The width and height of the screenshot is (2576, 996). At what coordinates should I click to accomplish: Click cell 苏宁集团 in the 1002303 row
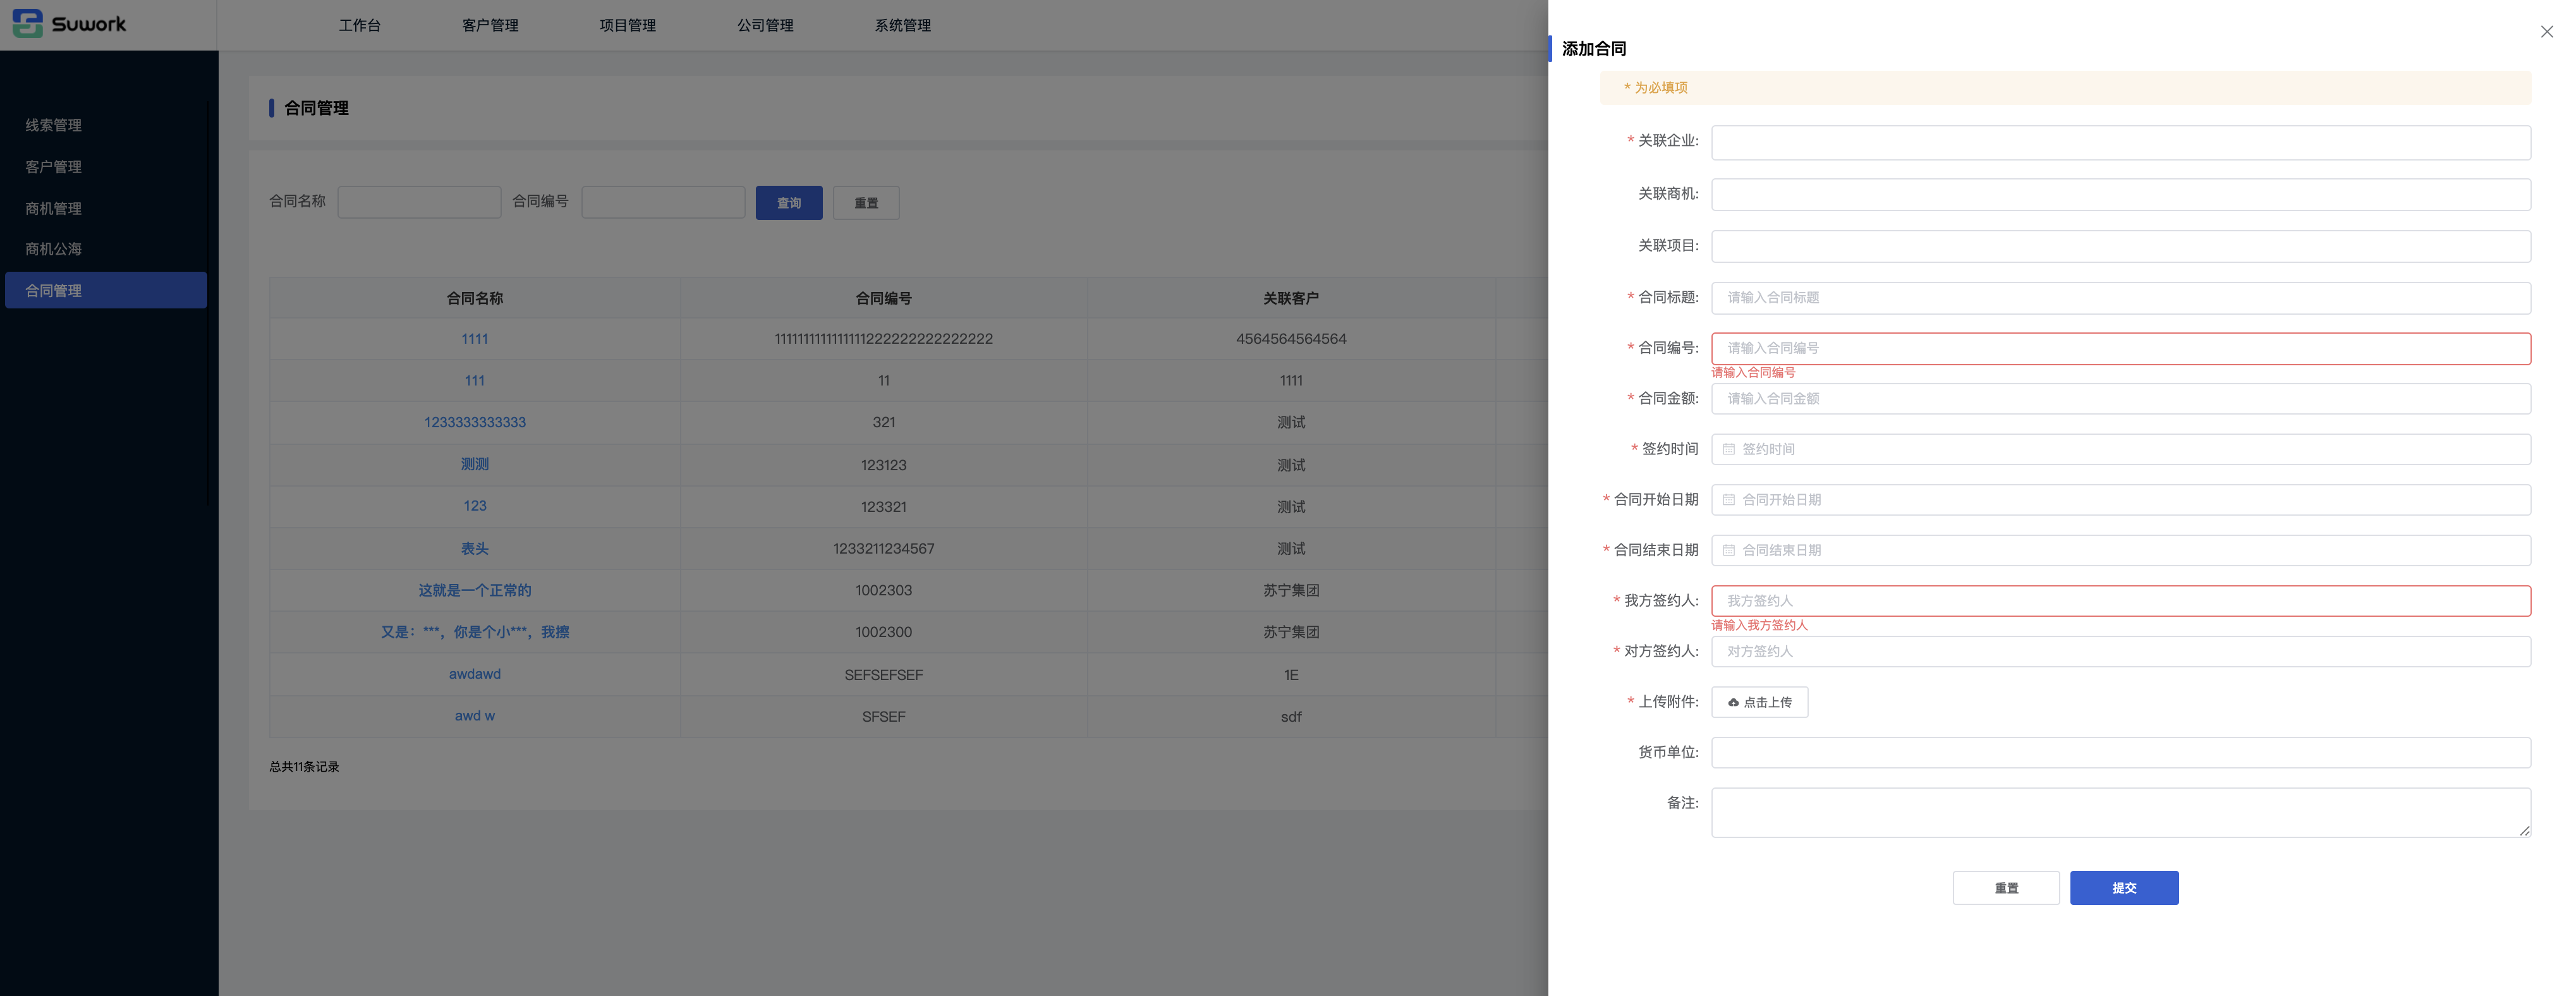pyautogui.click(x=1291, y=590)
